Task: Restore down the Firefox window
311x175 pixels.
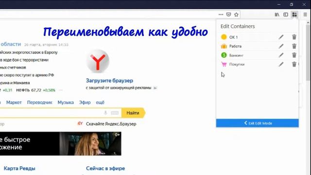Action: (292, 4)
